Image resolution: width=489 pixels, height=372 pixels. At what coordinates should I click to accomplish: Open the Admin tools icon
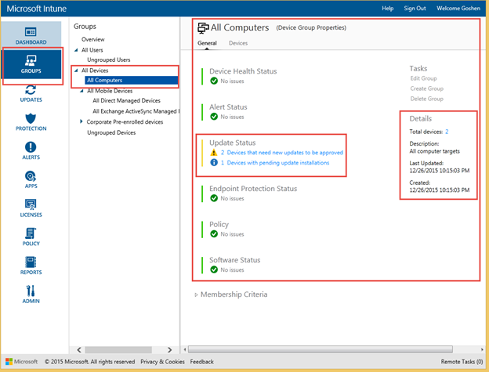pyautogui.click(x=31, y=291)
